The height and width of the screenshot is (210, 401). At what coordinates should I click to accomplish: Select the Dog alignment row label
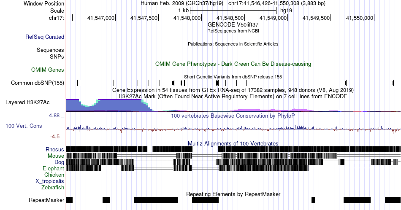(x=59, y=162)
